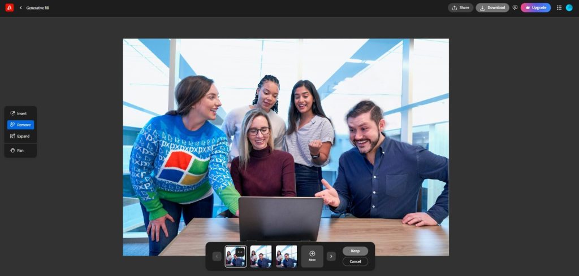Image resolution: width=579 pixels, height=276 pixels.
Task: Activate the Remove tool
Action: pos(20,125)
